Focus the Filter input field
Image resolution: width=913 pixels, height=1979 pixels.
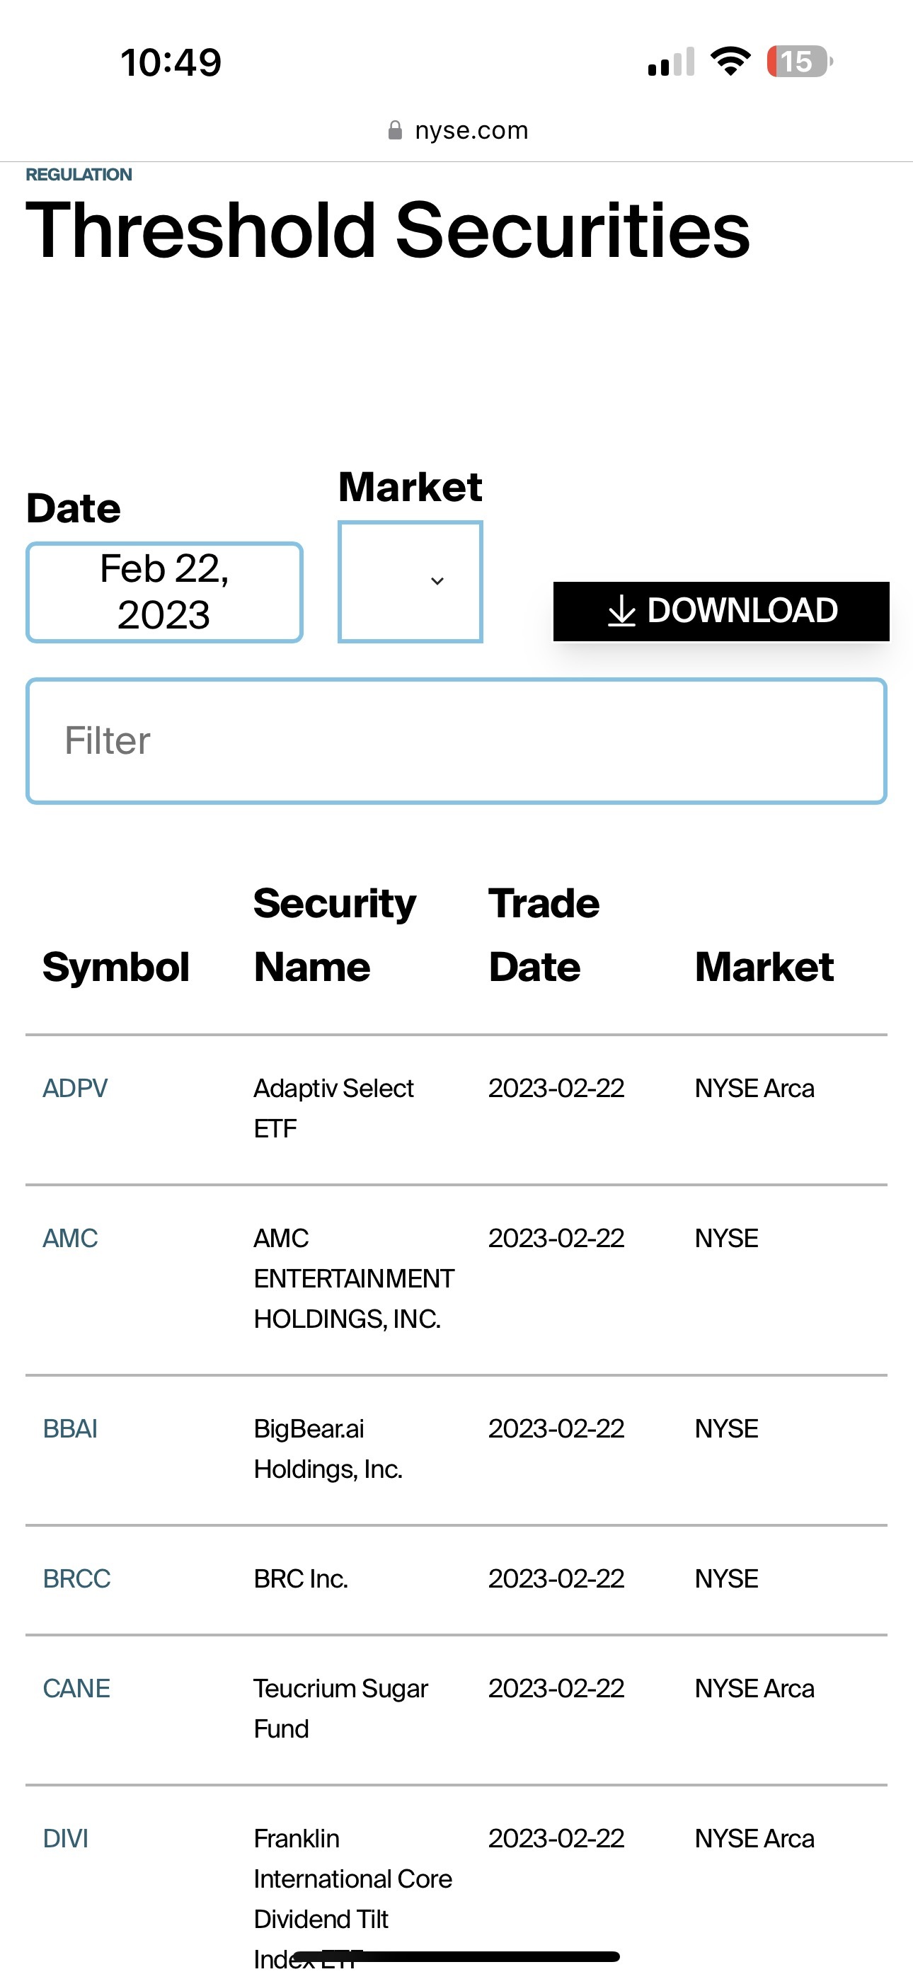456,740
